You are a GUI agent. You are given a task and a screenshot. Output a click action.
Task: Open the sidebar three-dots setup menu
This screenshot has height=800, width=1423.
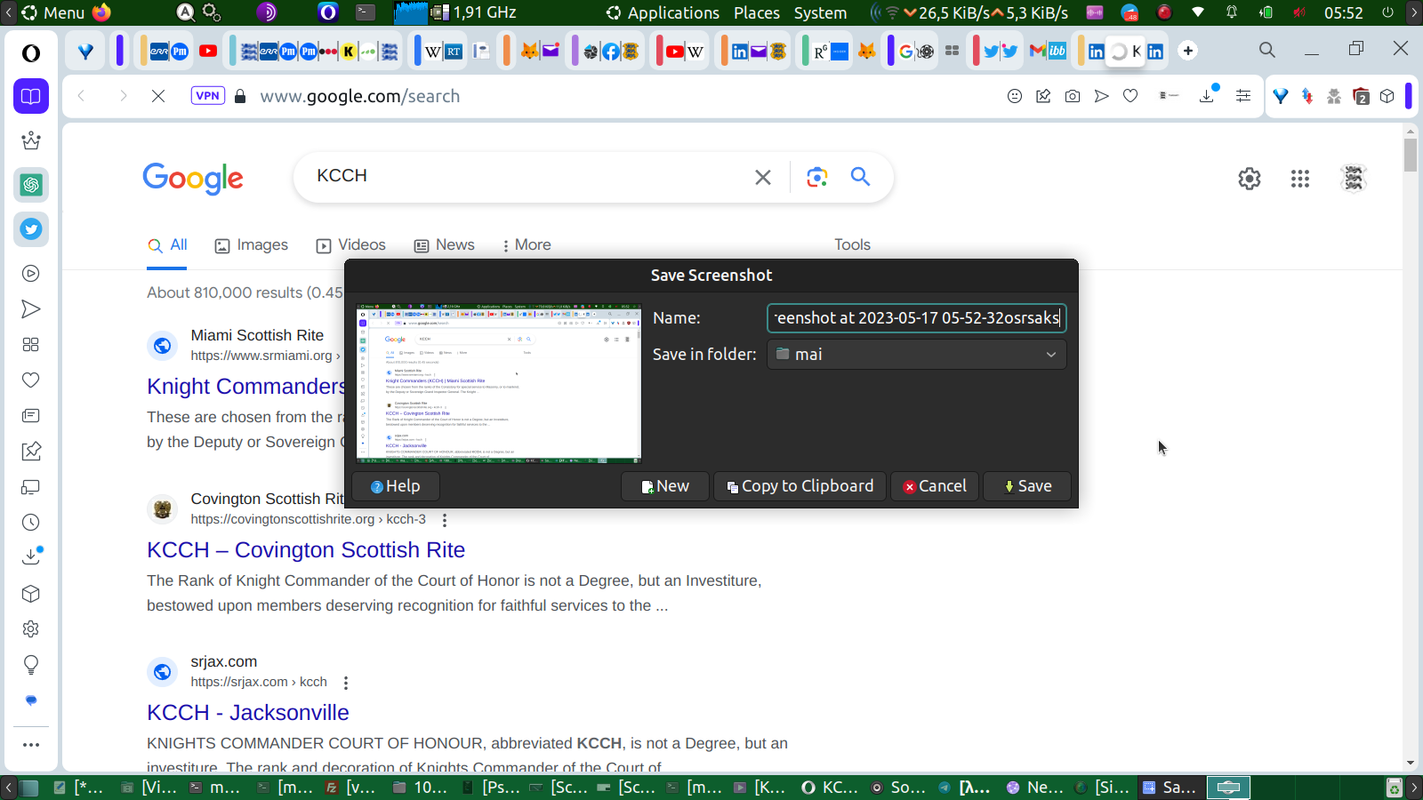31,745
